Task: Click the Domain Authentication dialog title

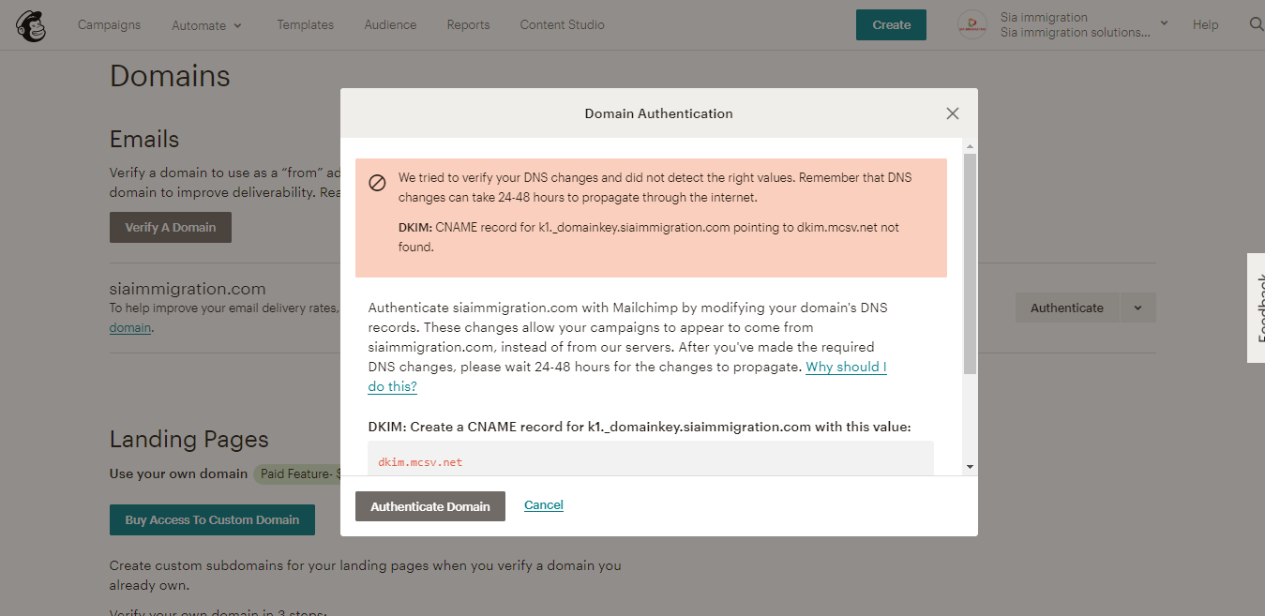Action: pyautogui.click(x=659, y=113)
